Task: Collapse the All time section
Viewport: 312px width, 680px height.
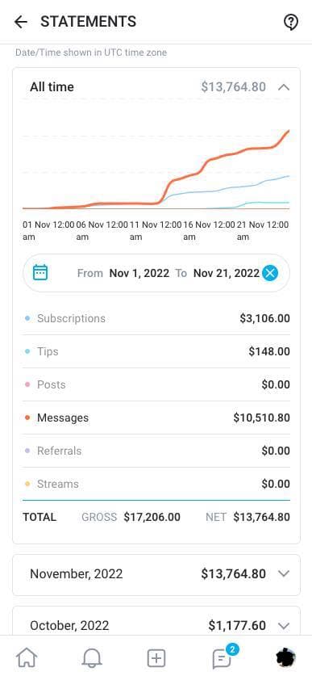Action: pyautogui.click(x=284, y=87)
